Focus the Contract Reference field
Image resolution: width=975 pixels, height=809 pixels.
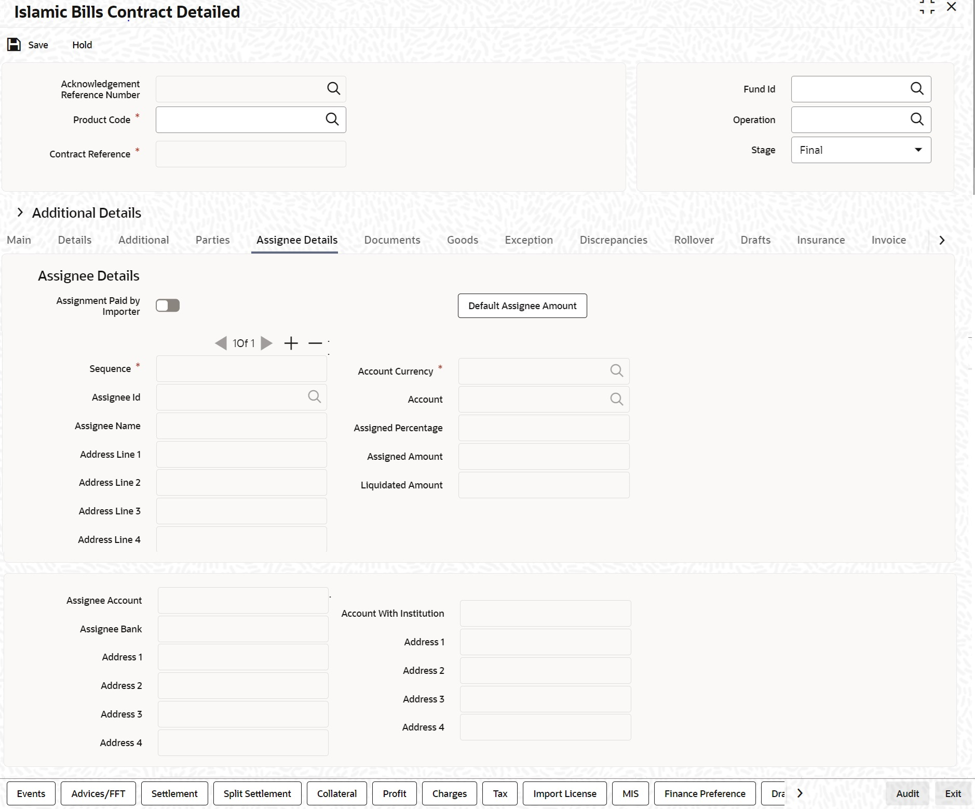tap(251, 154)
